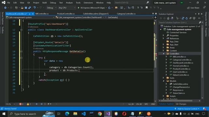Close the DashboardController.cs tab
Screen dimensions: 209x117
click(x=33, y=14)
